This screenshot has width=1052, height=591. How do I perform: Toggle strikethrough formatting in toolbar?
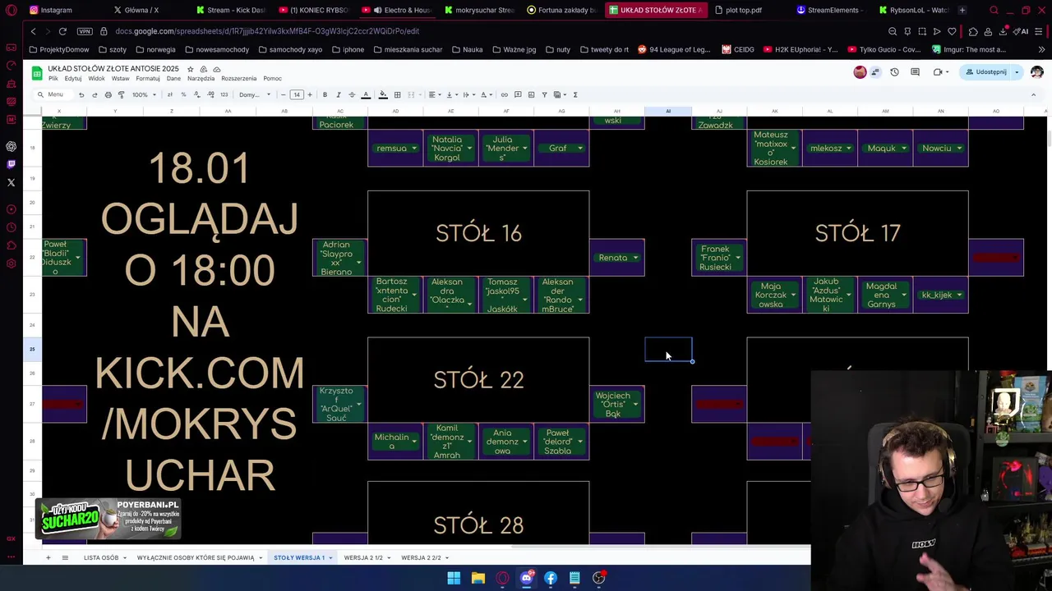tap(352, 94)
